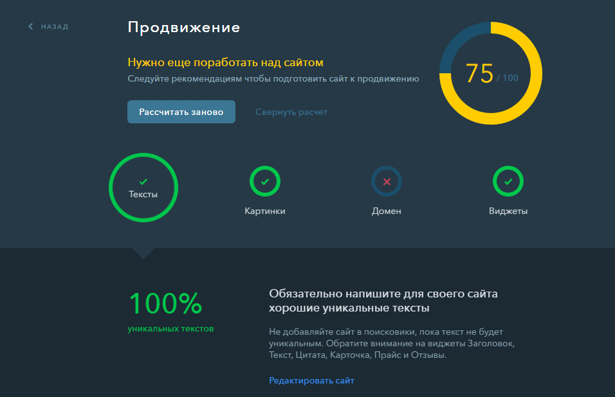Click the Картинки category label
This screenshot has height=397, width=615.
tap(264, 209)
